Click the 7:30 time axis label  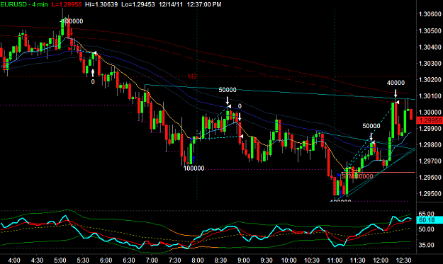[x=174, y=260]
